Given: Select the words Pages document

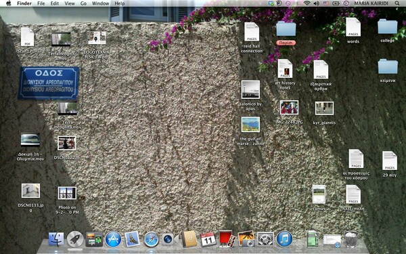Looking at the screenshot, I should [x=353, y=30].
